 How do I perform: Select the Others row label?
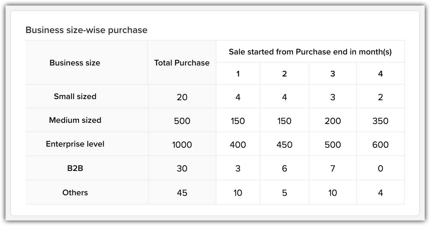point(75,192)
